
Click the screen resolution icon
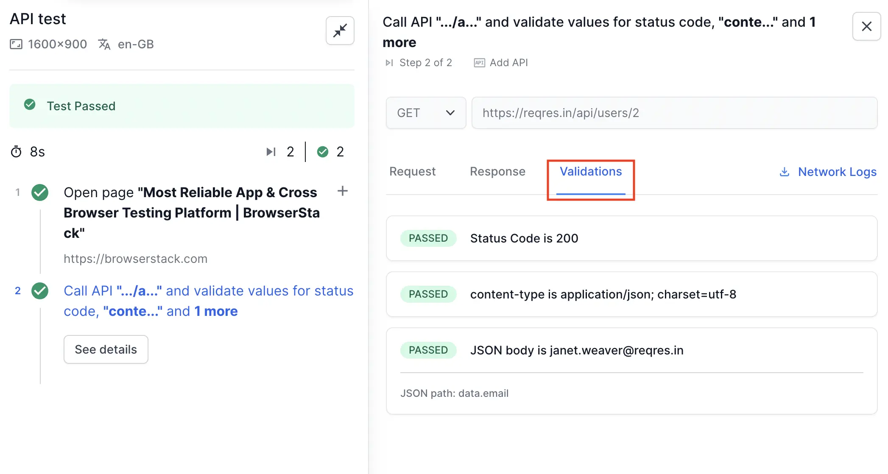(16, 44)
